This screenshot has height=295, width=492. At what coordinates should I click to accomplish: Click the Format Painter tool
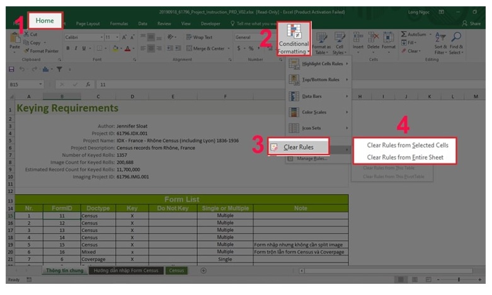(43, 50)
